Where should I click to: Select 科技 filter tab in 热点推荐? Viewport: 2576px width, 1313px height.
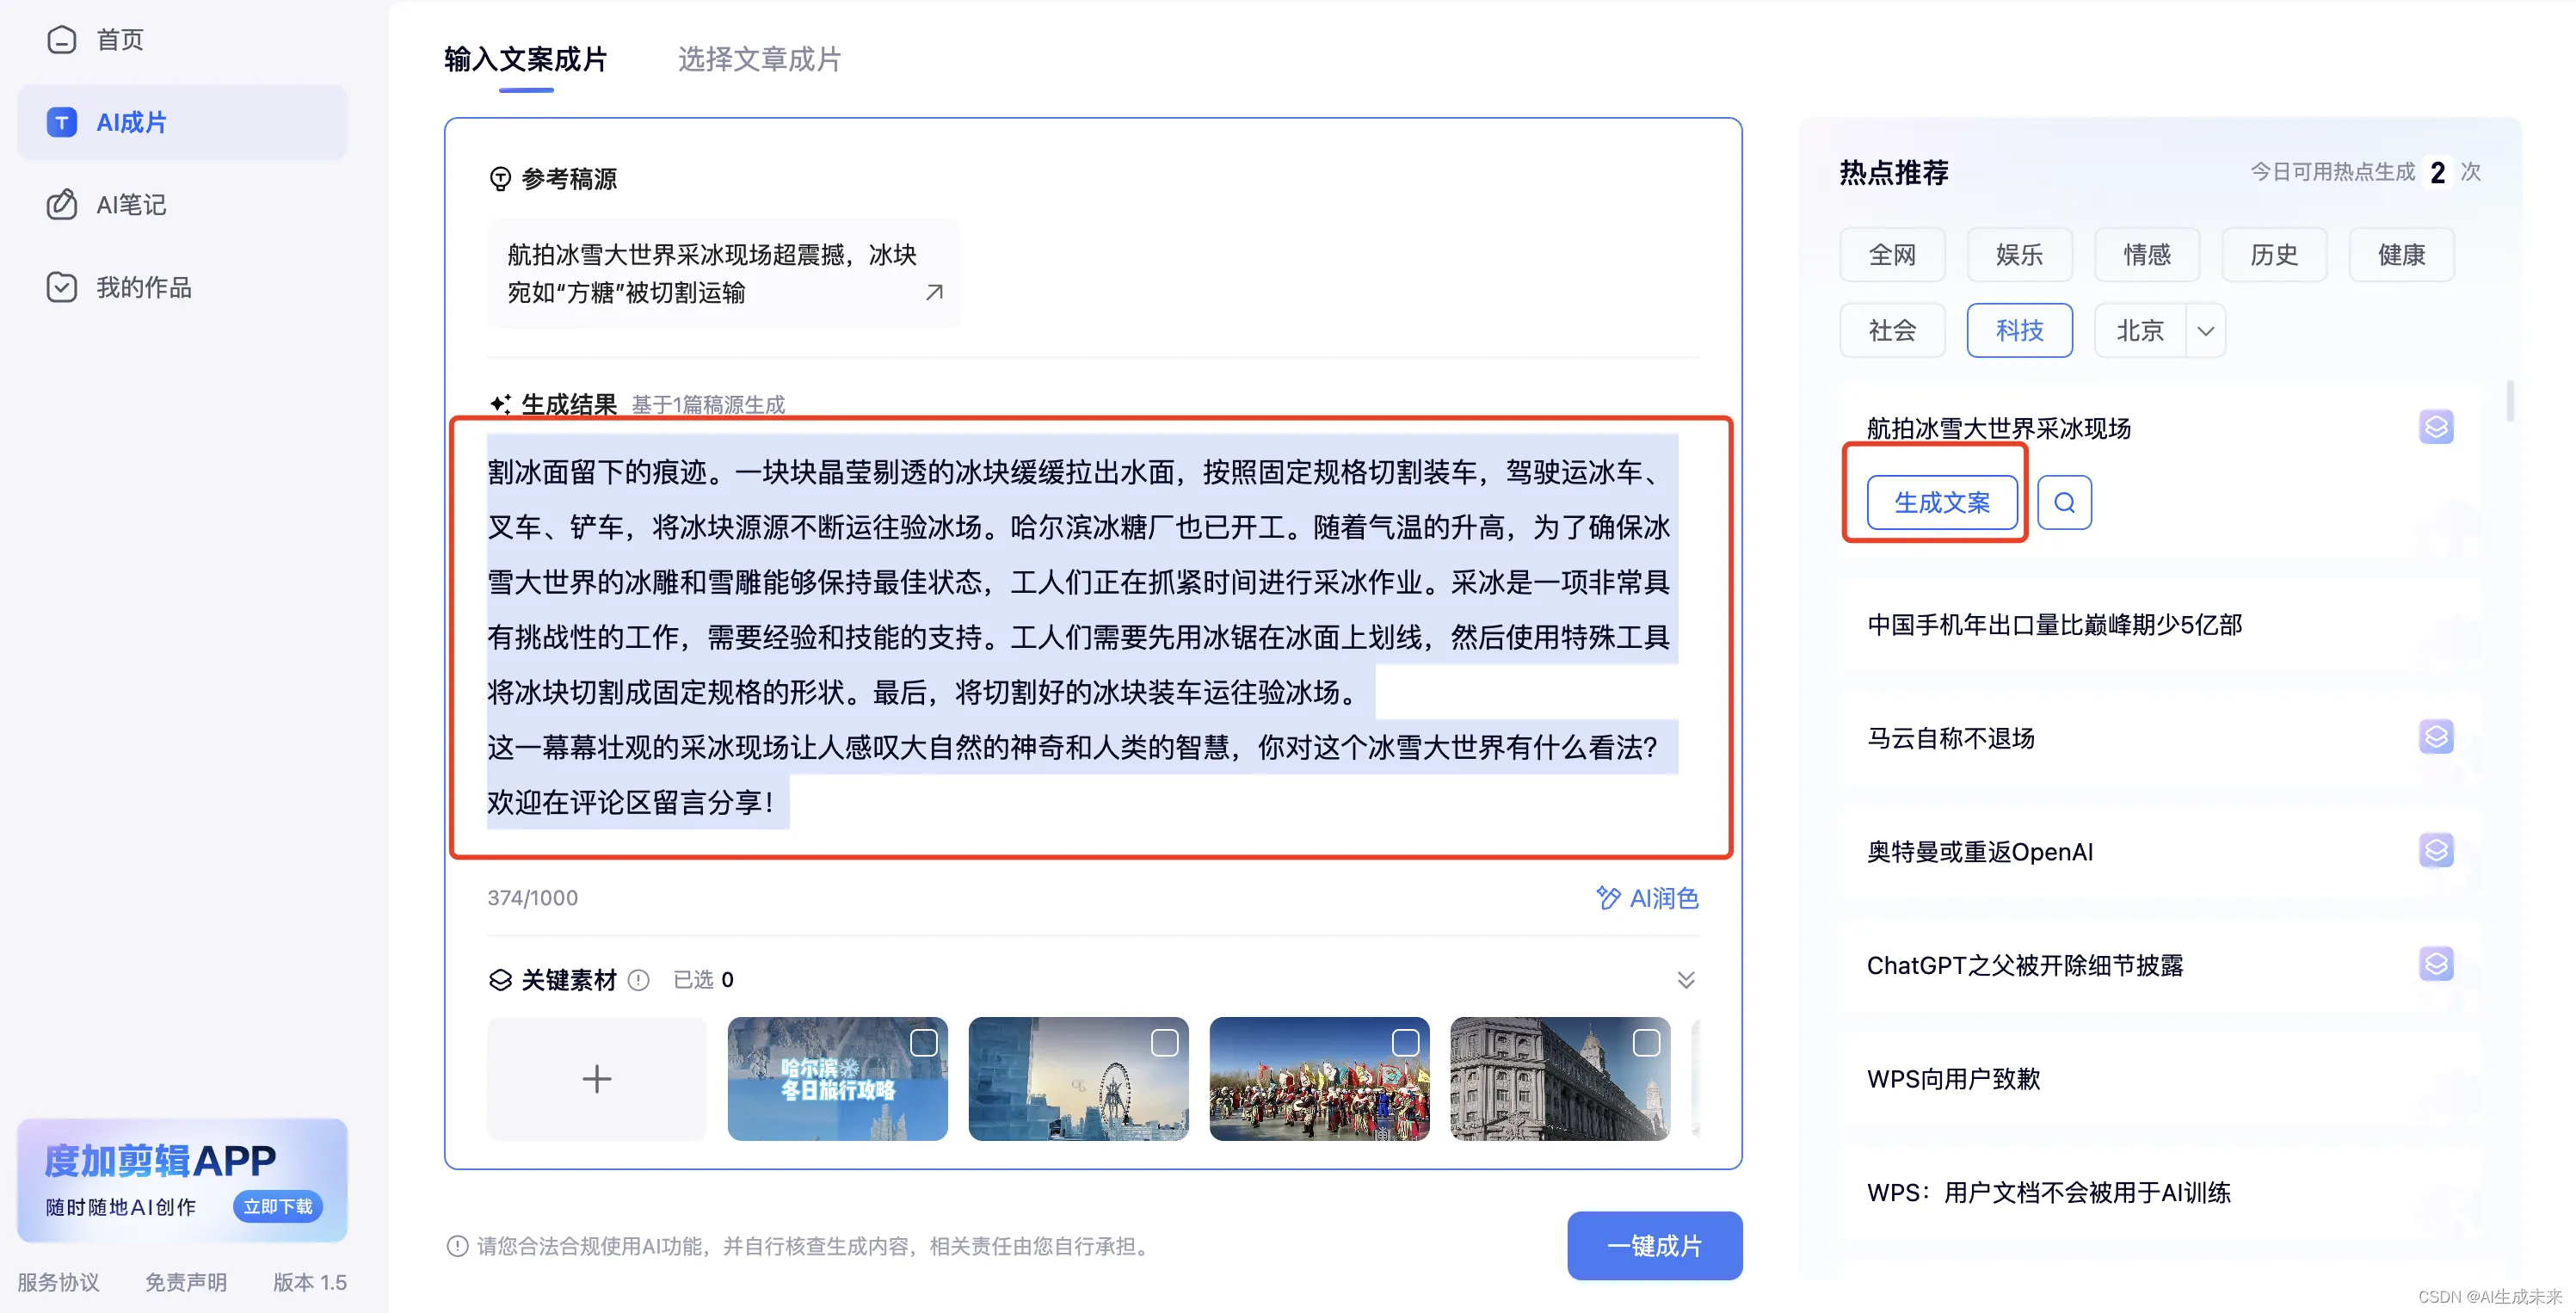[x=2018, y=329]
